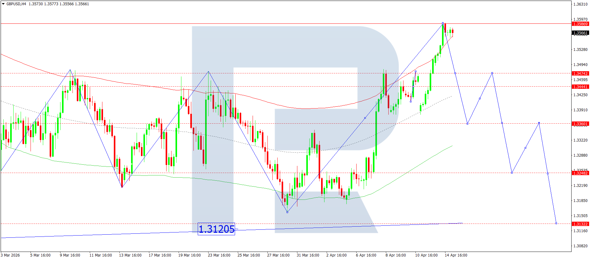The image size is (591, 259).
Task: Select the forecast waypoint on the 1.32482 level
Action: 512,173
